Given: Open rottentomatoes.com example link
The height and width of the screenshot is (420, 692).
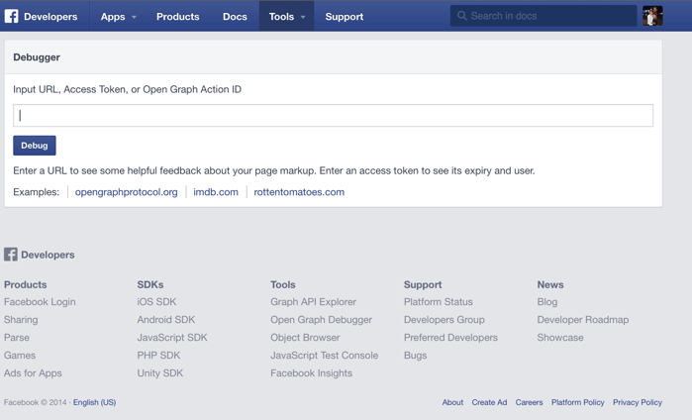Looking at the screenshot, I should point(299,192).
